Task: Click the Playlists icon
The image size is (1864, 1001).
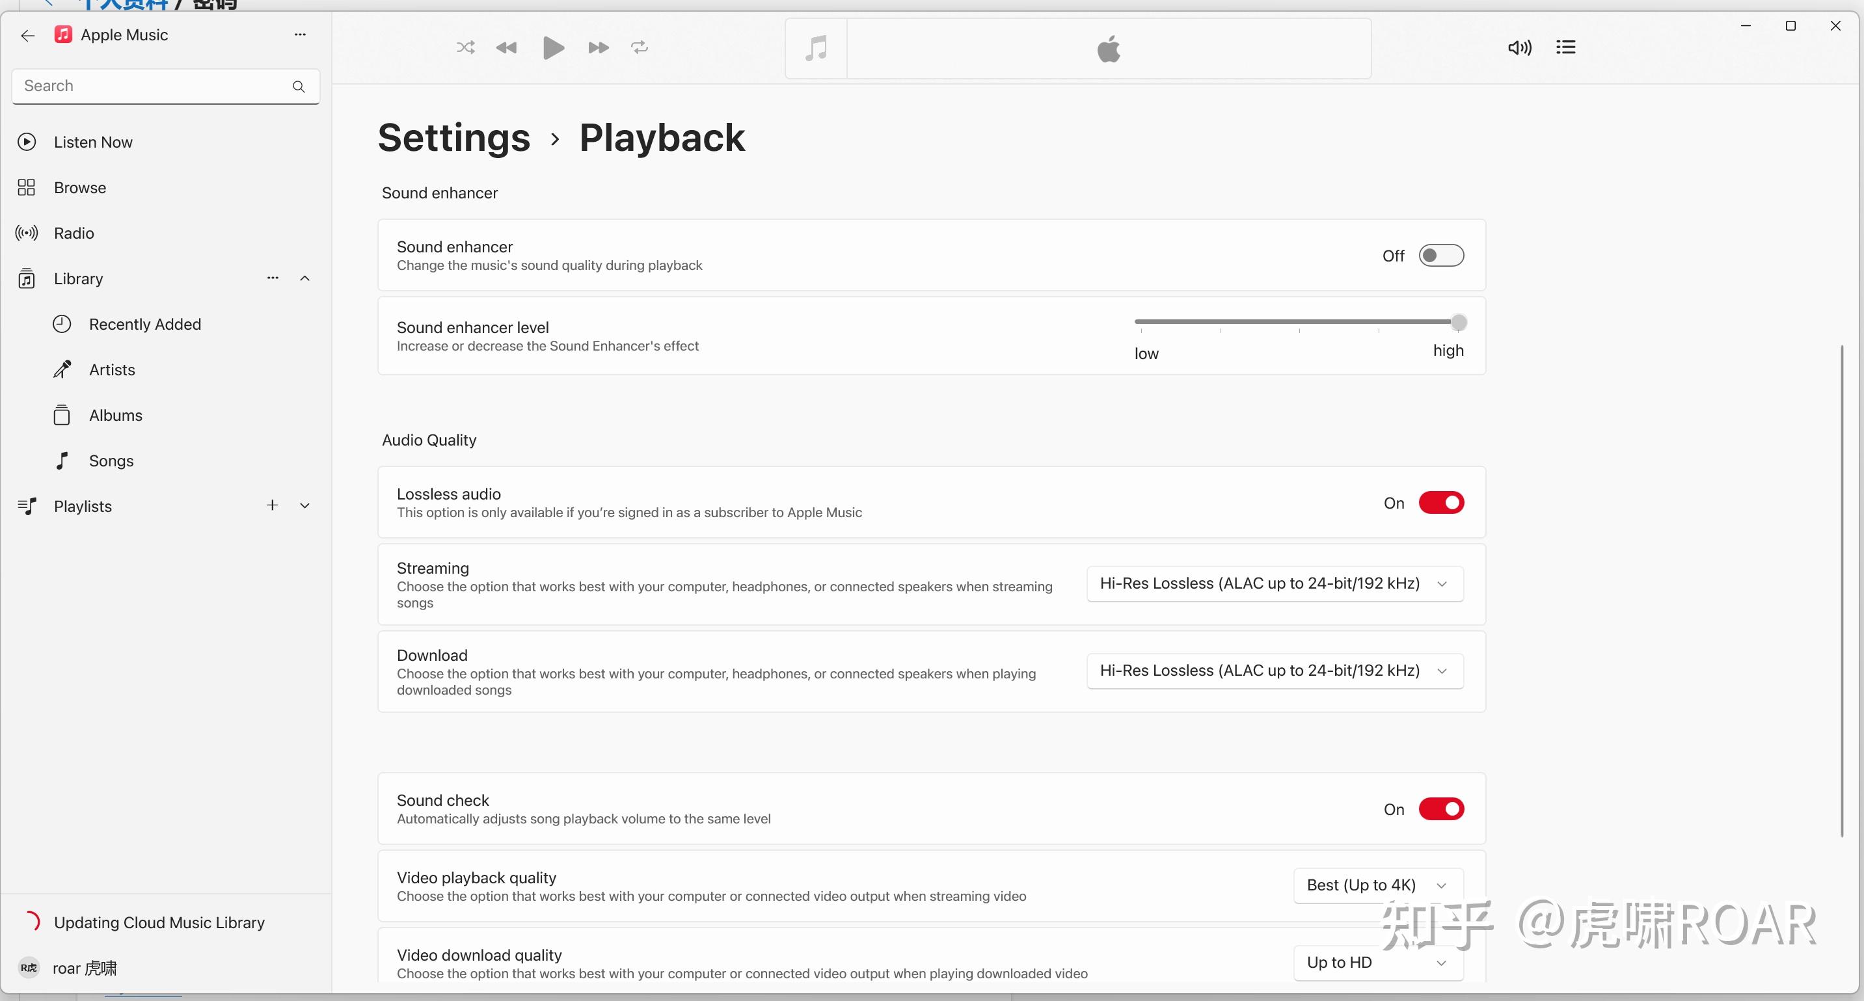Action: click(27, 506)
